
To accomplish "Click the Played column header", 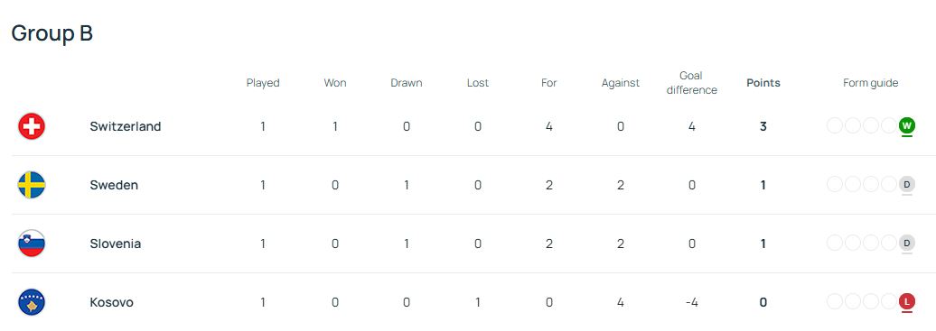I will pyautogui.click(x=263, y=83).
